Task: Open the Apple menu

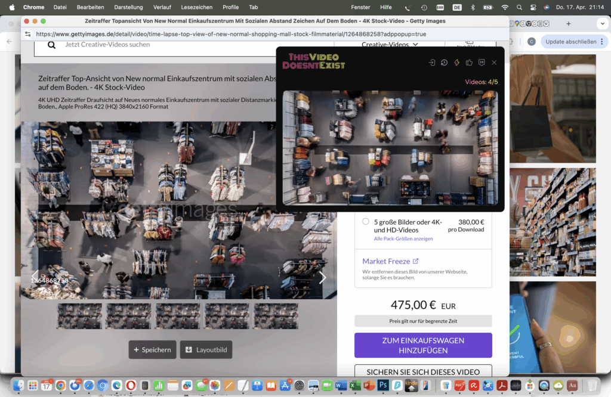Action: (x=12, y=7)
